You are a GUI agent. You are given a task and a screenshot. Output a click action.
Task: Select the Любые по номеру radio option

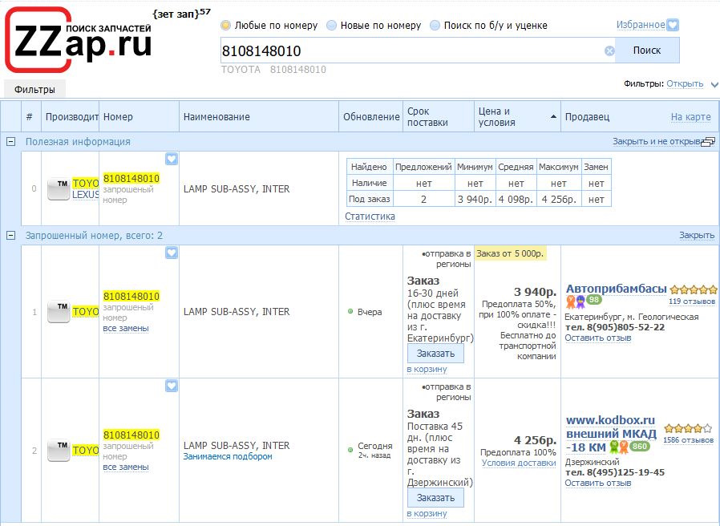225,26
